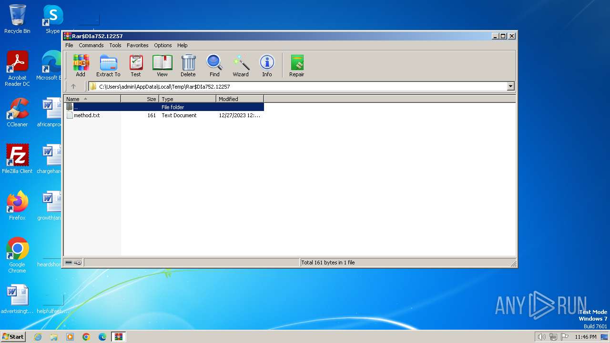Viewport: 610px width, 343px height.
Task: Select the method.txt file row
Action: 164,115
